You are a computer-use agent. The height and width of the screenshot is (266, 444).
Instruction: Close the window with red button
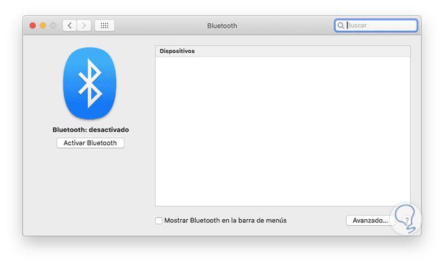coord(33,26)
